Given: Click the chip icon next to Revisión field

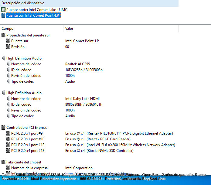Looking at the screenshot, I should point(8,47).
